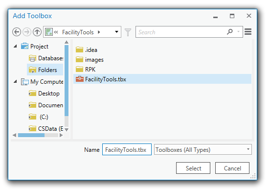This screenshot has width=270, height=191.
Task: Click in the Search field
Action: (x=181, y=32)
